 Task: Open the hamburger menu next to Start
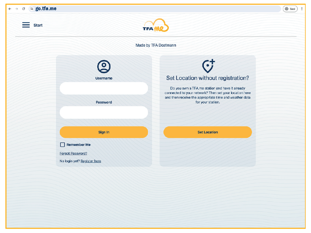pos(26,25)
